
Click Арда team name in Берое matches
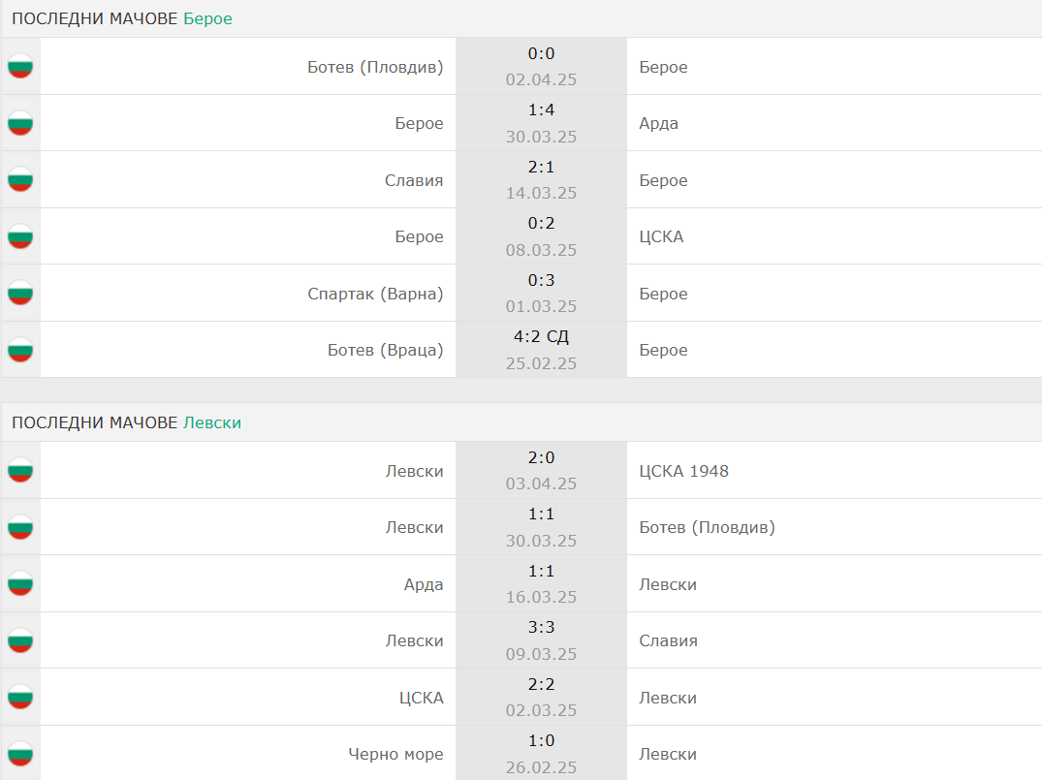point(658,124)
